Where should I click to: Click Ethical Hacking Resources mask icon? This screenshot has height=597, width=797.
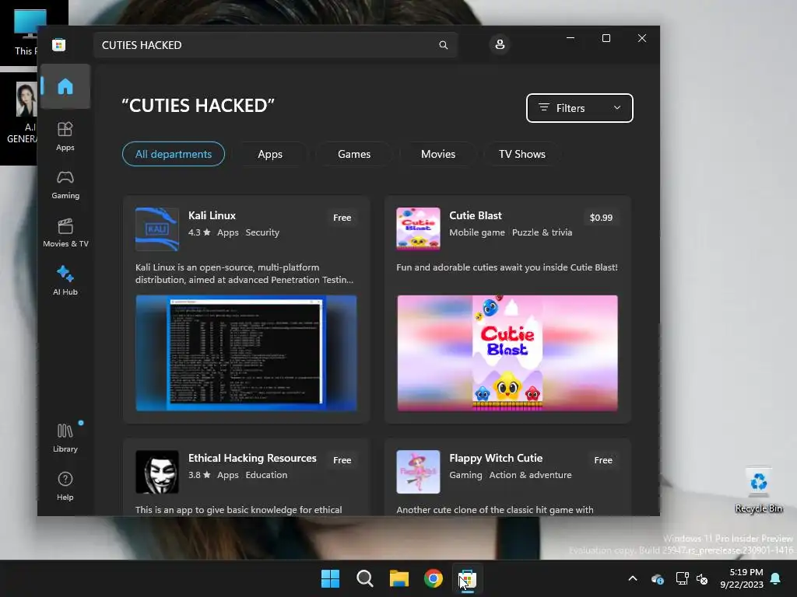157,472
